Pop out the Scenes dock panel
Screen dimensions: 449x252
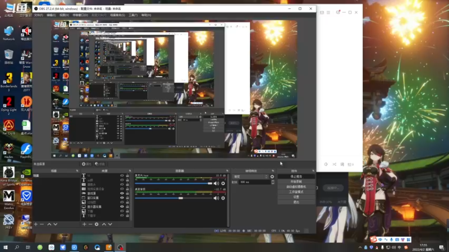77,171
